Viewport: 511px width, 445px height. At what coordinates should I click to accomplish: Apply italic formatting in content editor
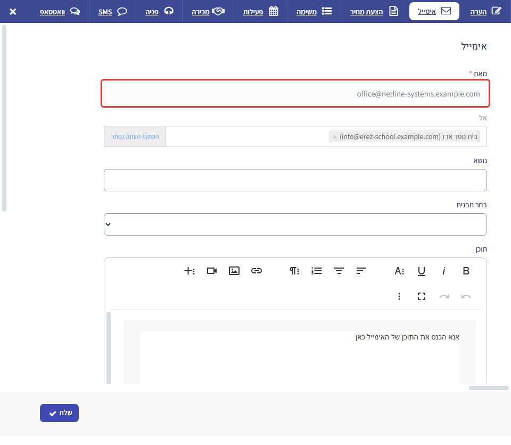pos(443,271)
